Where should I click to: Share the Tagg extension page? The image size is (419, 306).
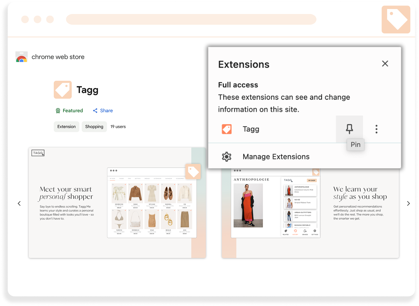[103, 111]
